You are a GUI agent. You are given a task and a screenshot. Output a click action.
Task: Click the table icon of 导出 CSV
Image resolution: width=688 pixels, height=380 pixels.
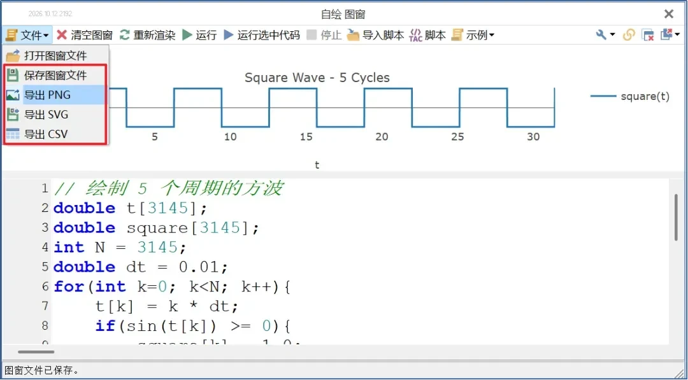pos(13,134)
